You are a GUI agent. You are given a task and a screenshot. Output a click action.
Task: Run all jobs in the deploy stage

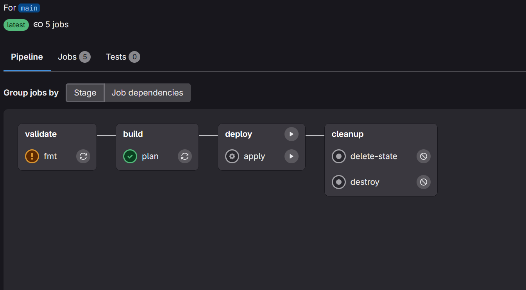coord(291,134)
